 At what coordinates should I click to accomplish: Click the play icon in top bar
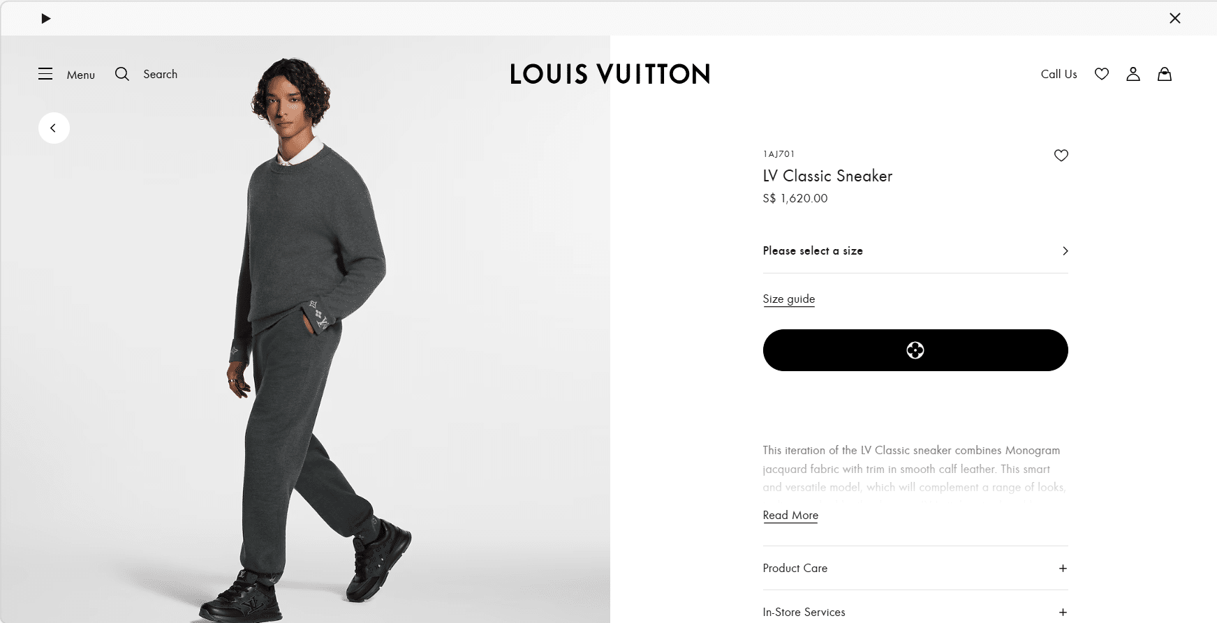pos(45,18)
